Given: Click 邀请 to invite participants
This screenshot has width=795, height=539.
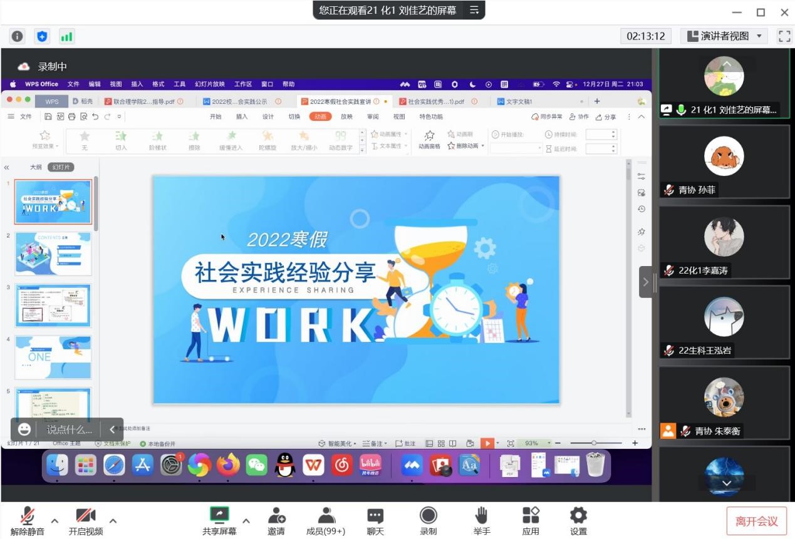Looking at the screenshot, I should 276,521.
